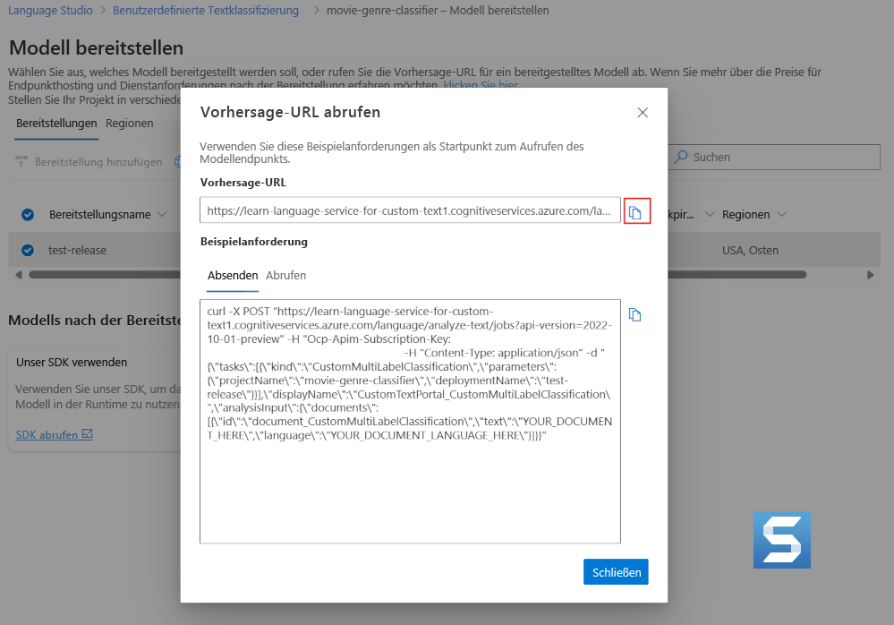894x625 pixels.
Task: Click the test-release deployment name
Action: (77, 251)
